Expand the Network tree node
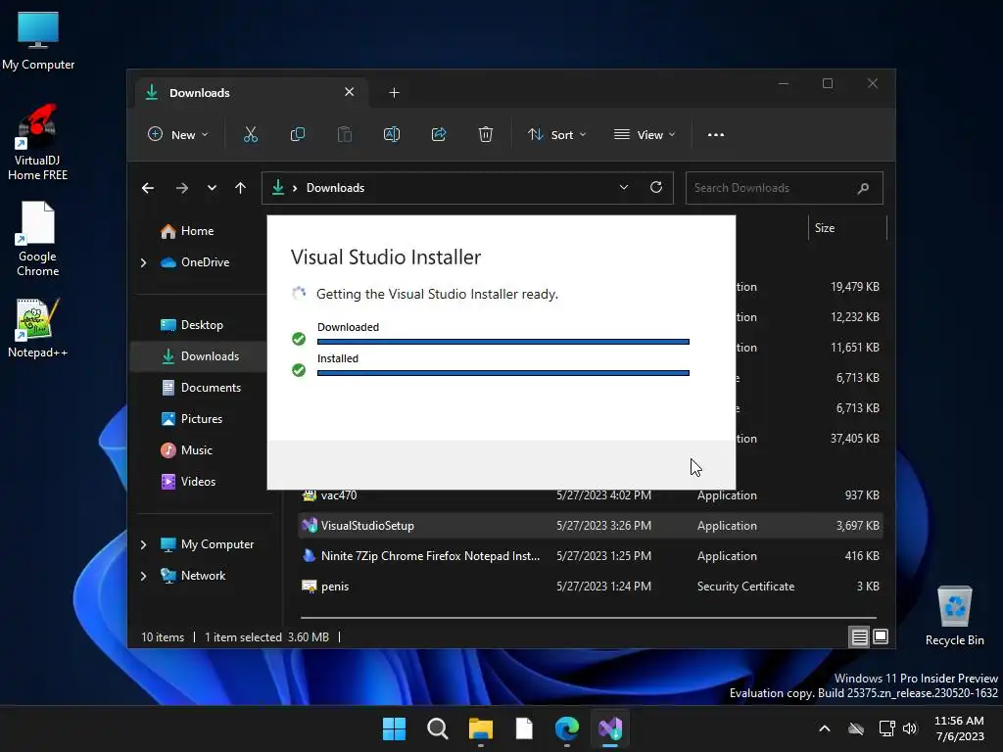This screenshot has height=752, width=1003. pos(143,576)
